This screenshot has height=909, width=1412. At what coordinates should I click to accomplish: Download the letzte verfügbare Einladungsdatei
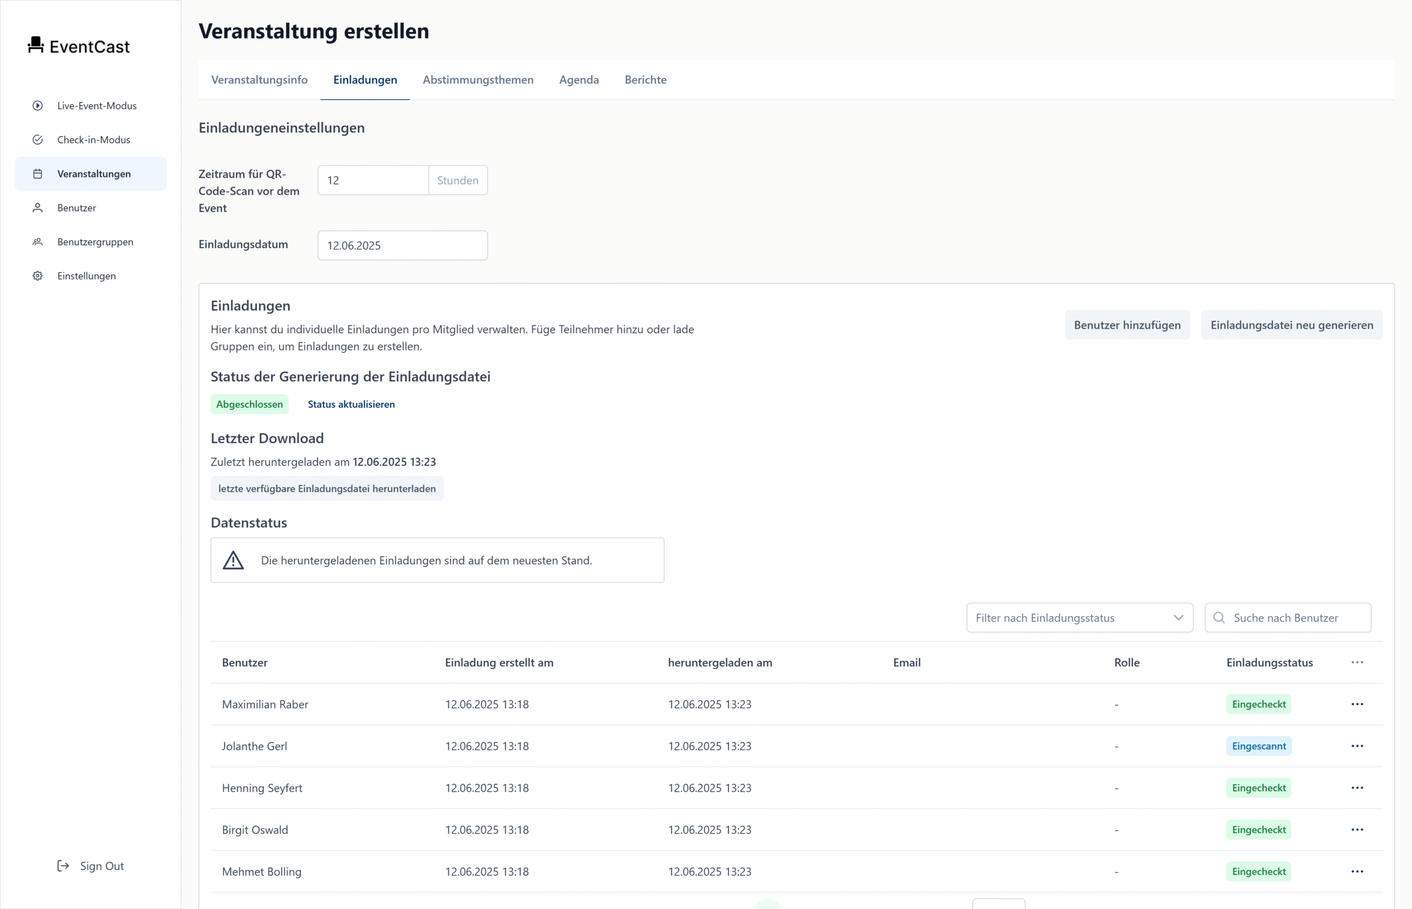point(327,488)
